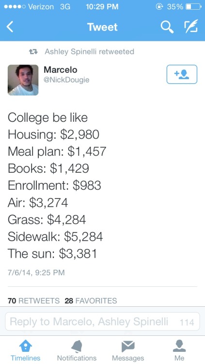
Task: View Marcelo's profile picture
Action: click(23, 80)
